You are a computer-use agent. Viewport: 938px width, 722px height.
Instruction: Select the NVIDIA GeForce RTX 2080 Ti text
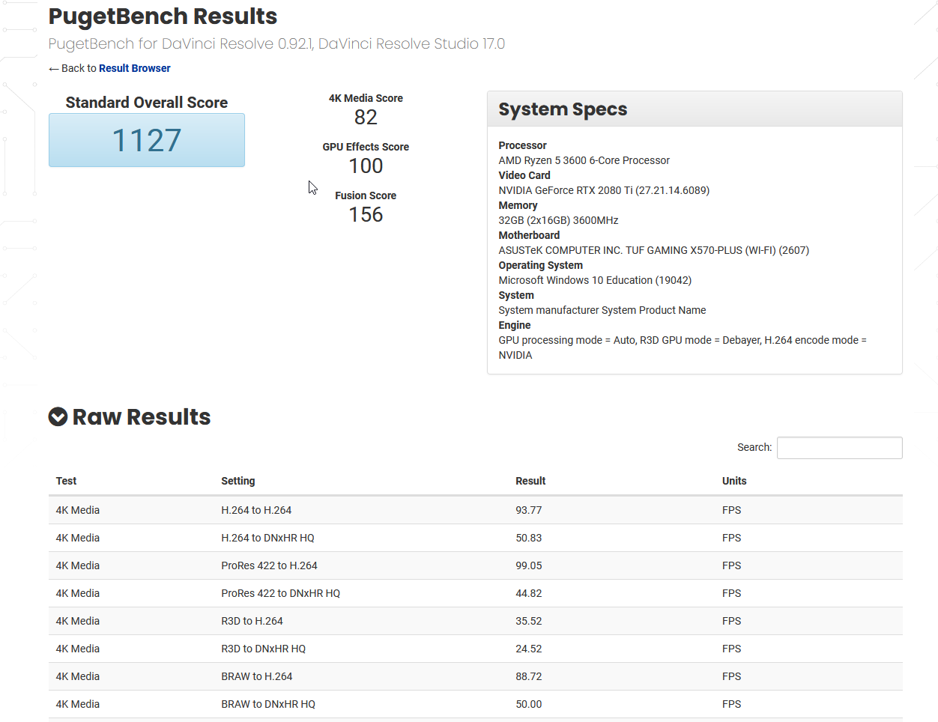604,190
